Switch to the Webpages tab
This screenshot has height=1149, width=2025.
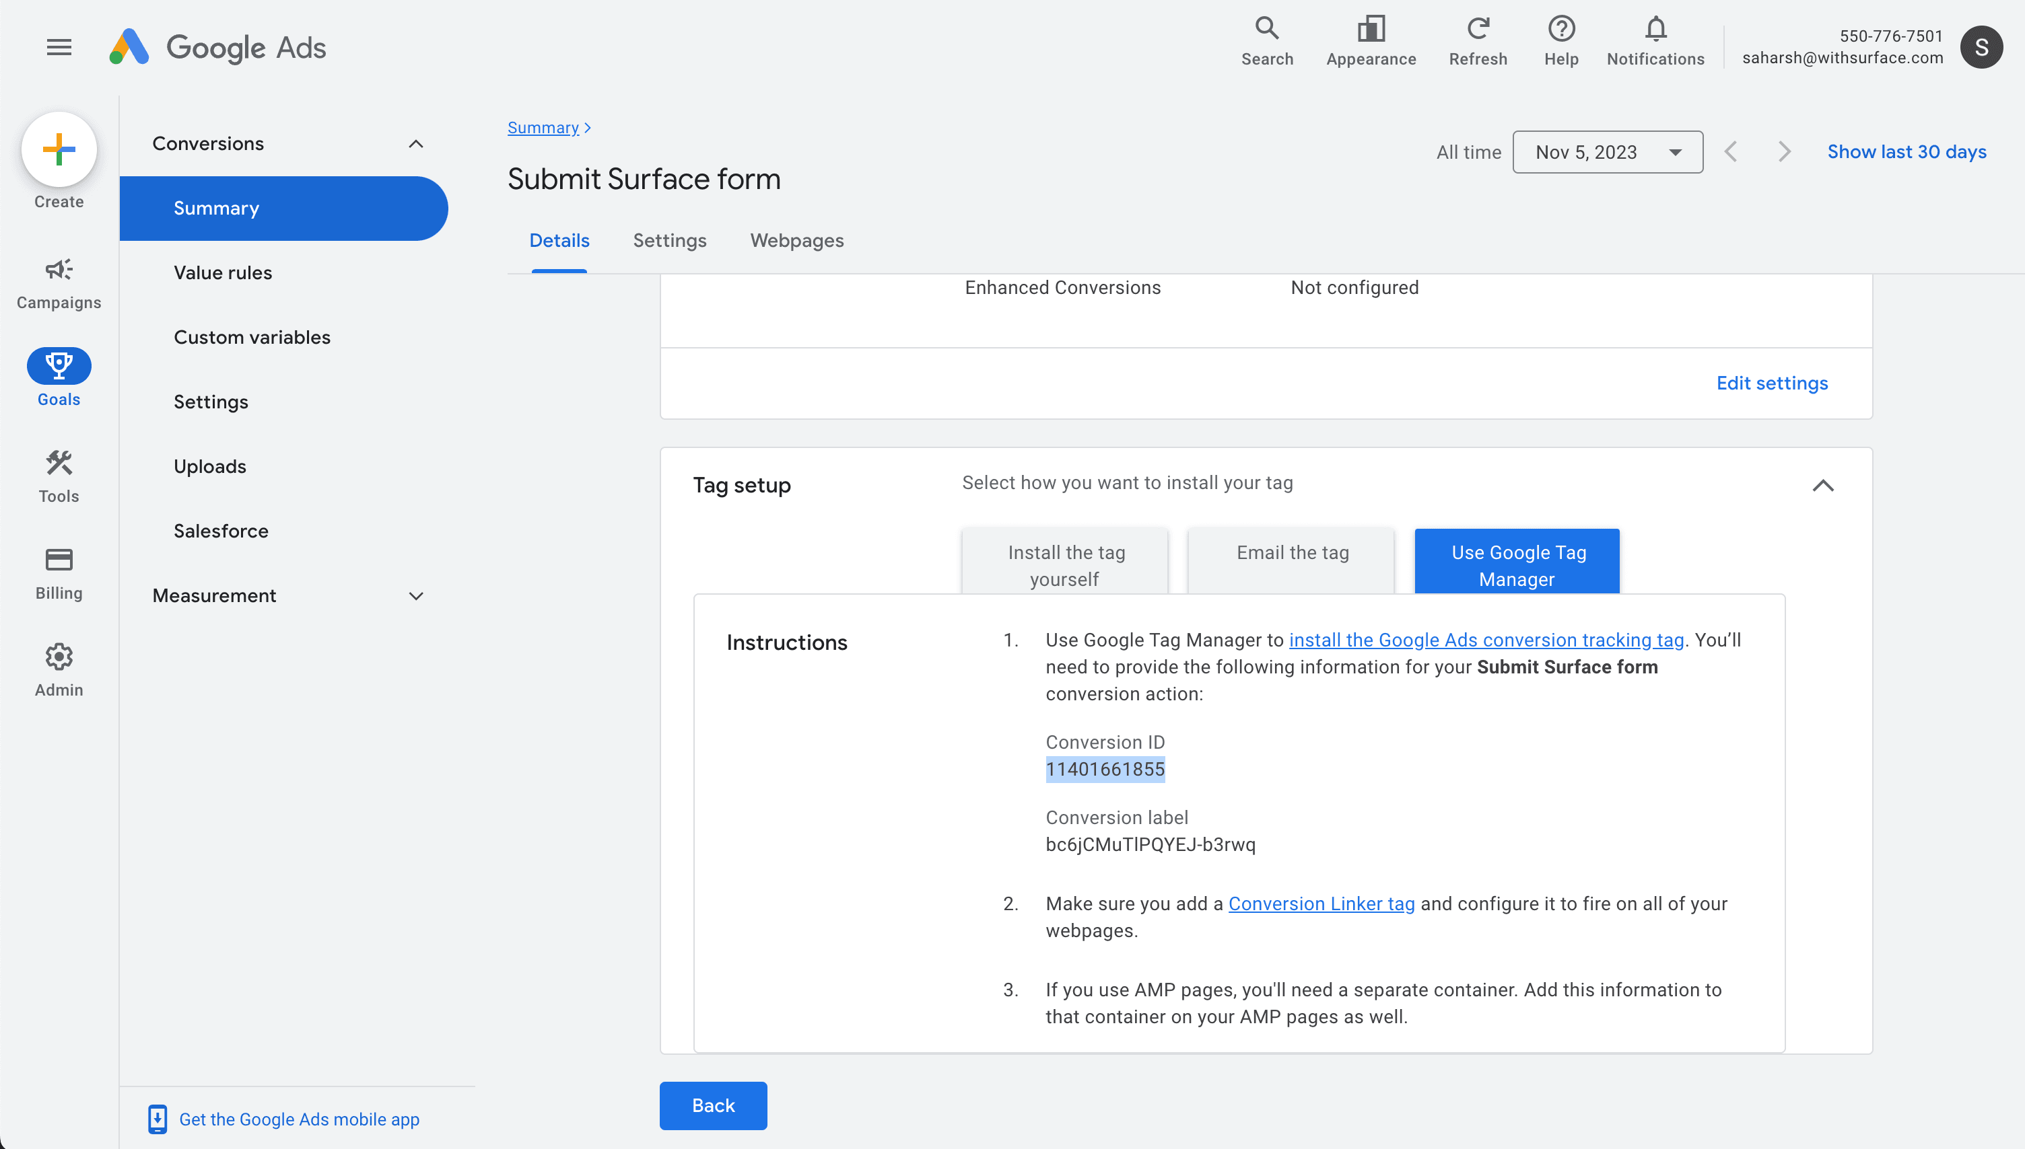[796, 241]
